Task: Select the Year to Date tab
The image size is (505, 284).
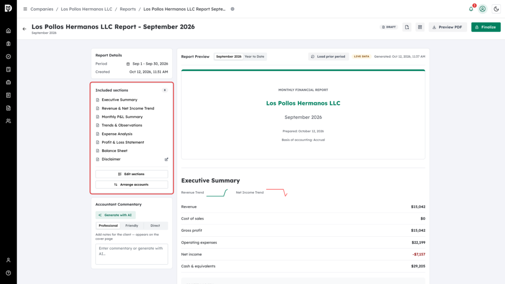Action: 254,56
